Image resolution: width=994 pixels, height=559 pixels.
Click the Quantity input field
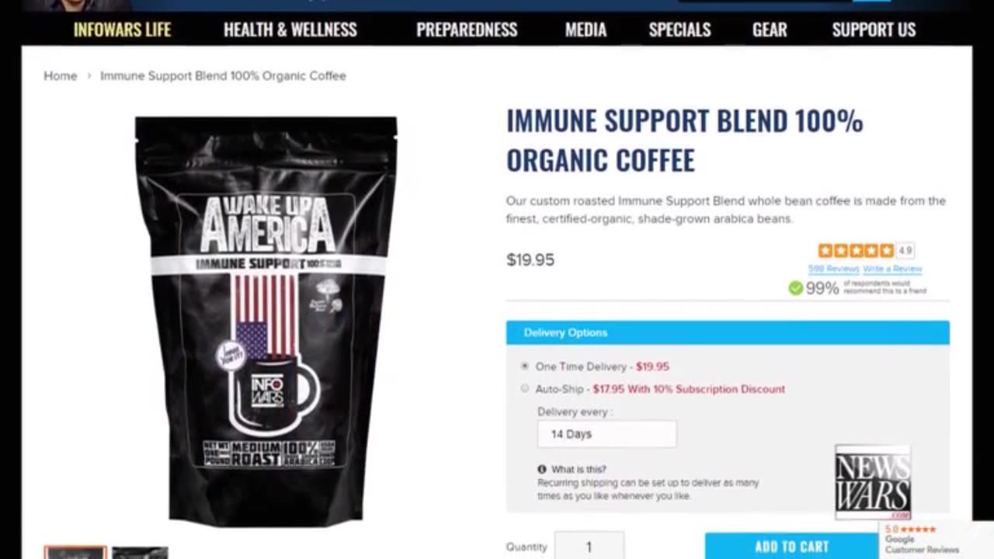[x=589, y=547]
